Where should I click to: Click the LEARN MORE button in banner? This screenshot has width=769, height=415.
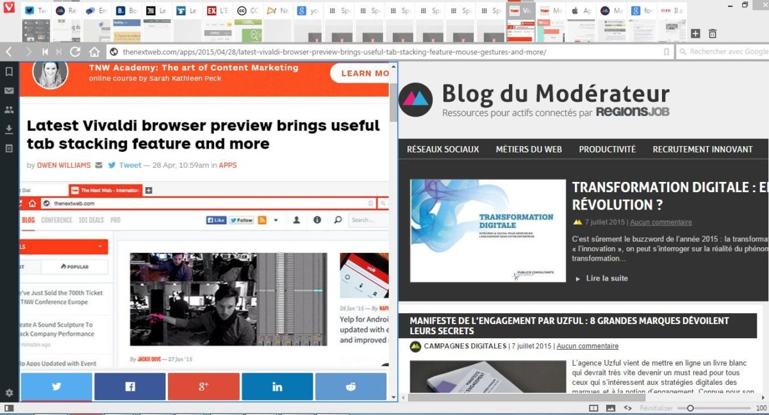[360, 74]
